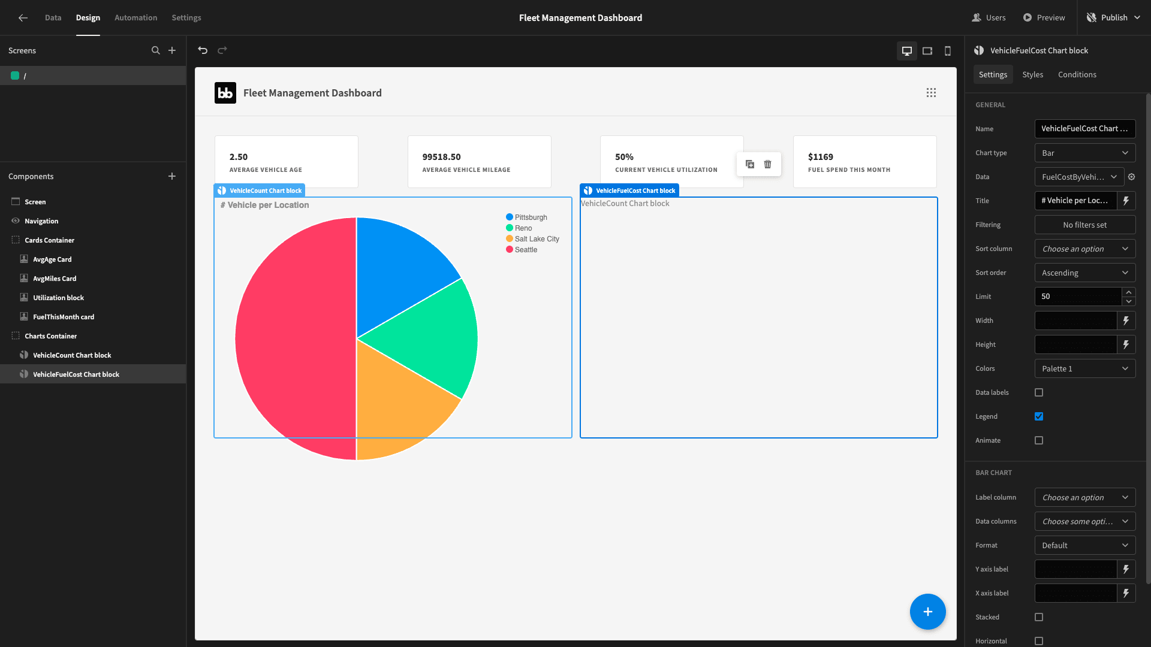The image size is (1151, 647).
Task: Open the Sort column dropdown
Action: 1085,249
